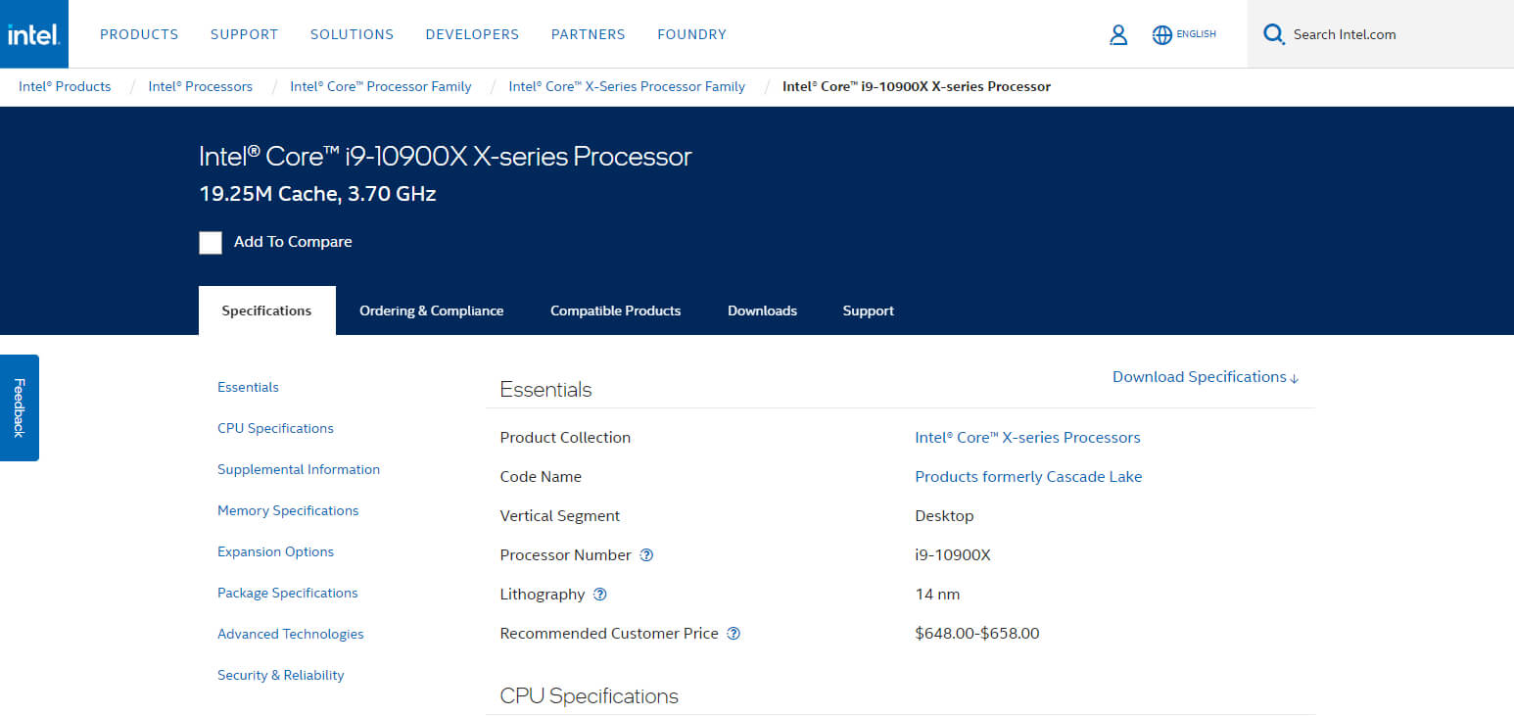Click the i9-10900X processor number value
The width and height of the screenshot is (1514, 716).
[x=953, y=555]
